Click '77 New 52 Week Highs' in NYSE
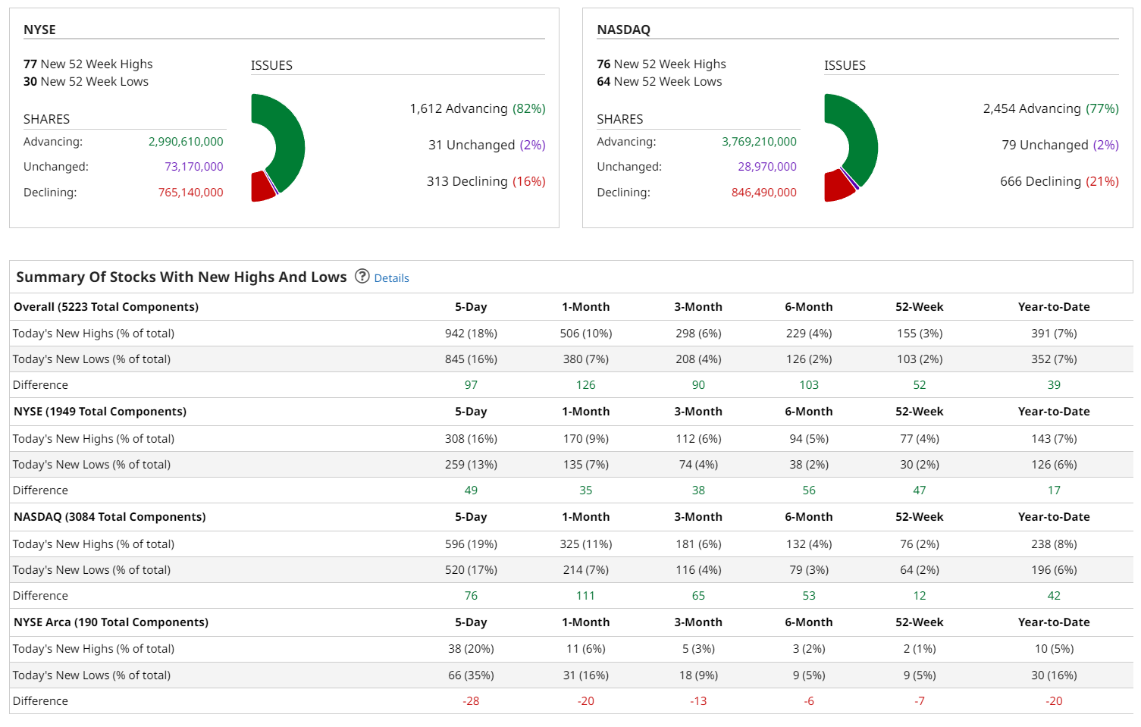1141x727 pixels. (88, 64)
